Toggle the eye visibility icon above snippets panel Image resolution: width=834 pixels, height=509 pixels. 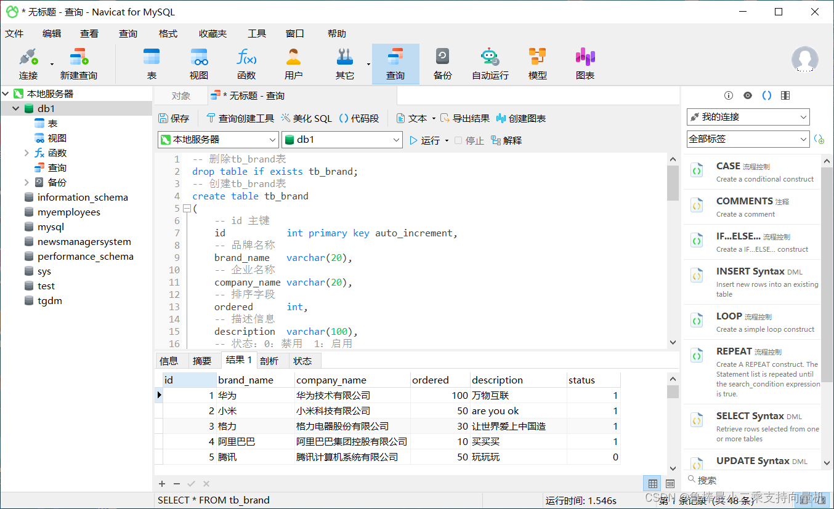747,95
